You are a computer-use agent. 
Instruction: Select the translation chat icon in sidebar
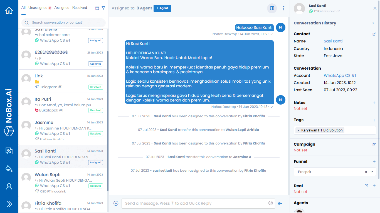pyautogui.click(x=9, y=151)
